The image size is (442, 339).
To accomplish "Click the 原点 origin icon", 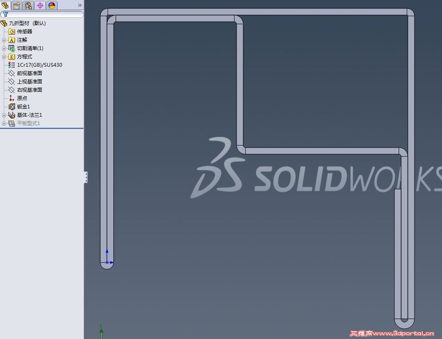I will [x=12, y=98].
